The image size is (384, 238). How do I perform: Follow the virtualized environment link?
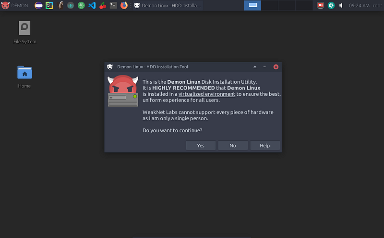click(x=207, y=94)
